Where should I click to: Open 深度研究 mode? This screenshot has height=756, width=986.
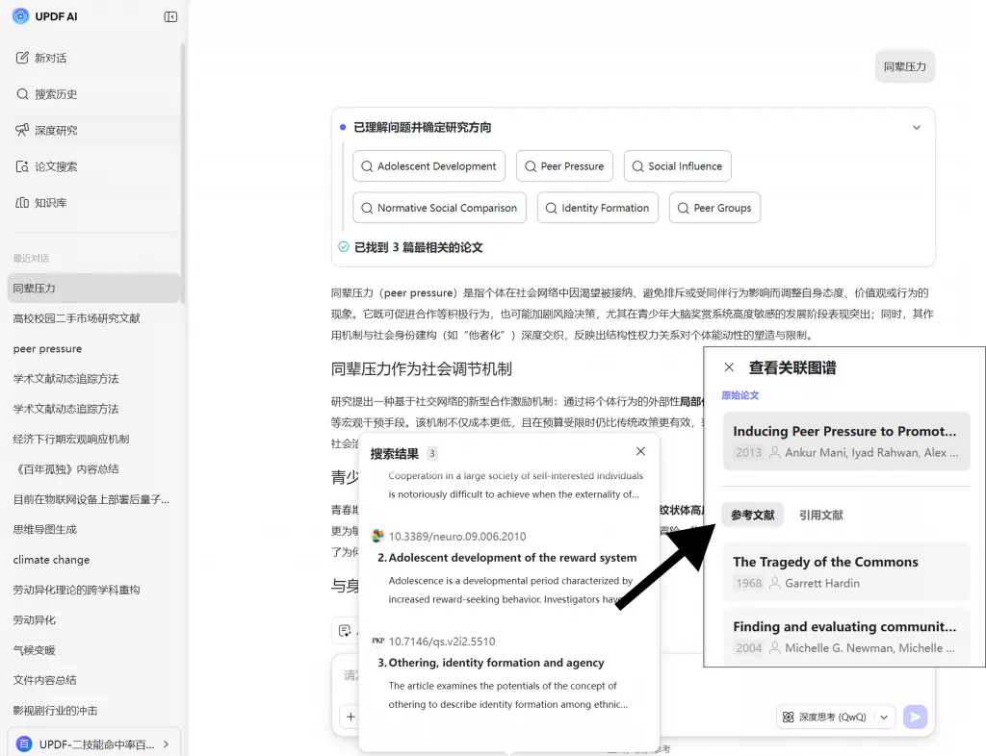tap(55, 130)
